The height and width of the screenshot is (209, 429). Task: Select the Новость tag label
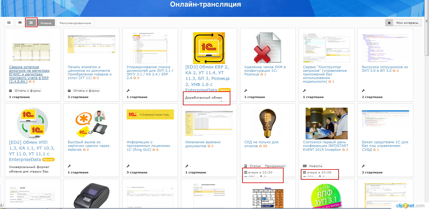pos(316,166)
